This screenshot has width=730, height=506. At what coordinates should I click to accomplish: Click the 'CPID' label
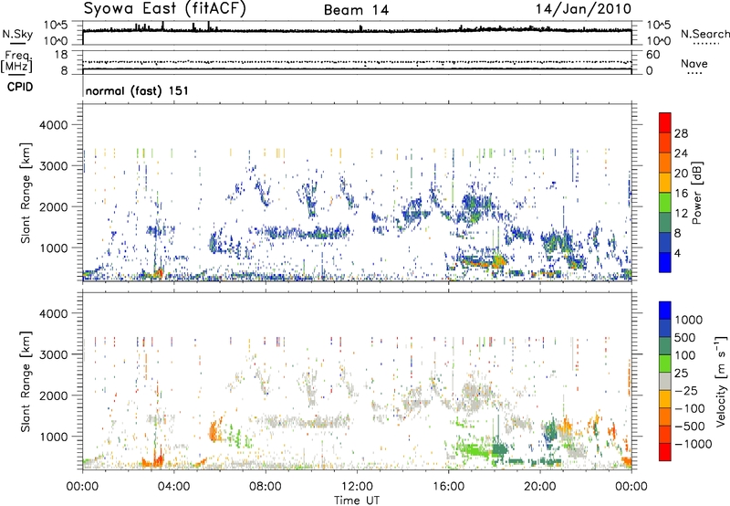[20, 87]
